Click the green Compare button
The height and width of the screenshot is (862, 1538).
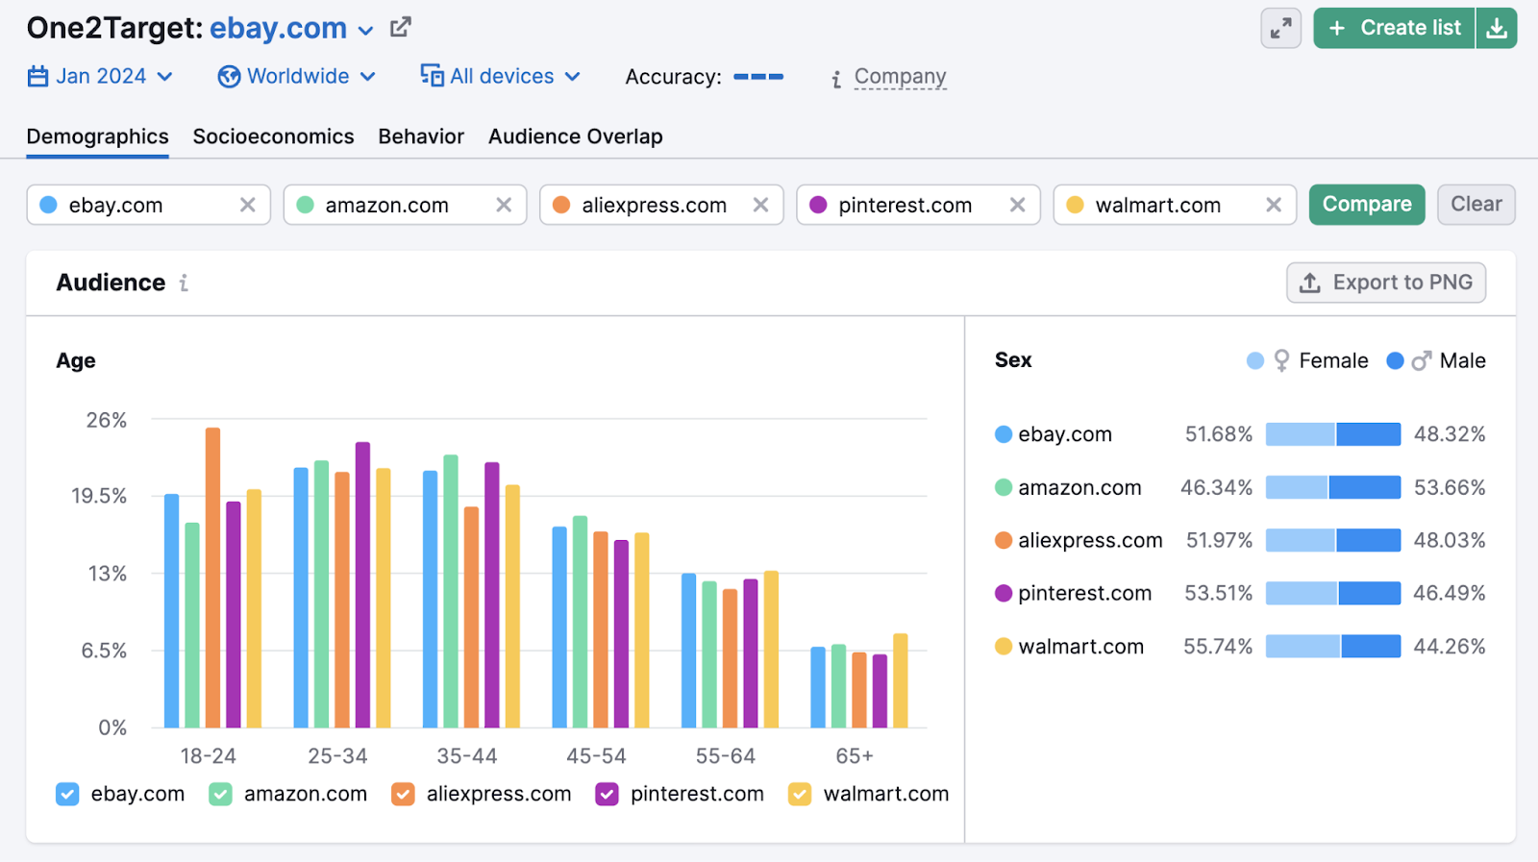click(1366, 205)
